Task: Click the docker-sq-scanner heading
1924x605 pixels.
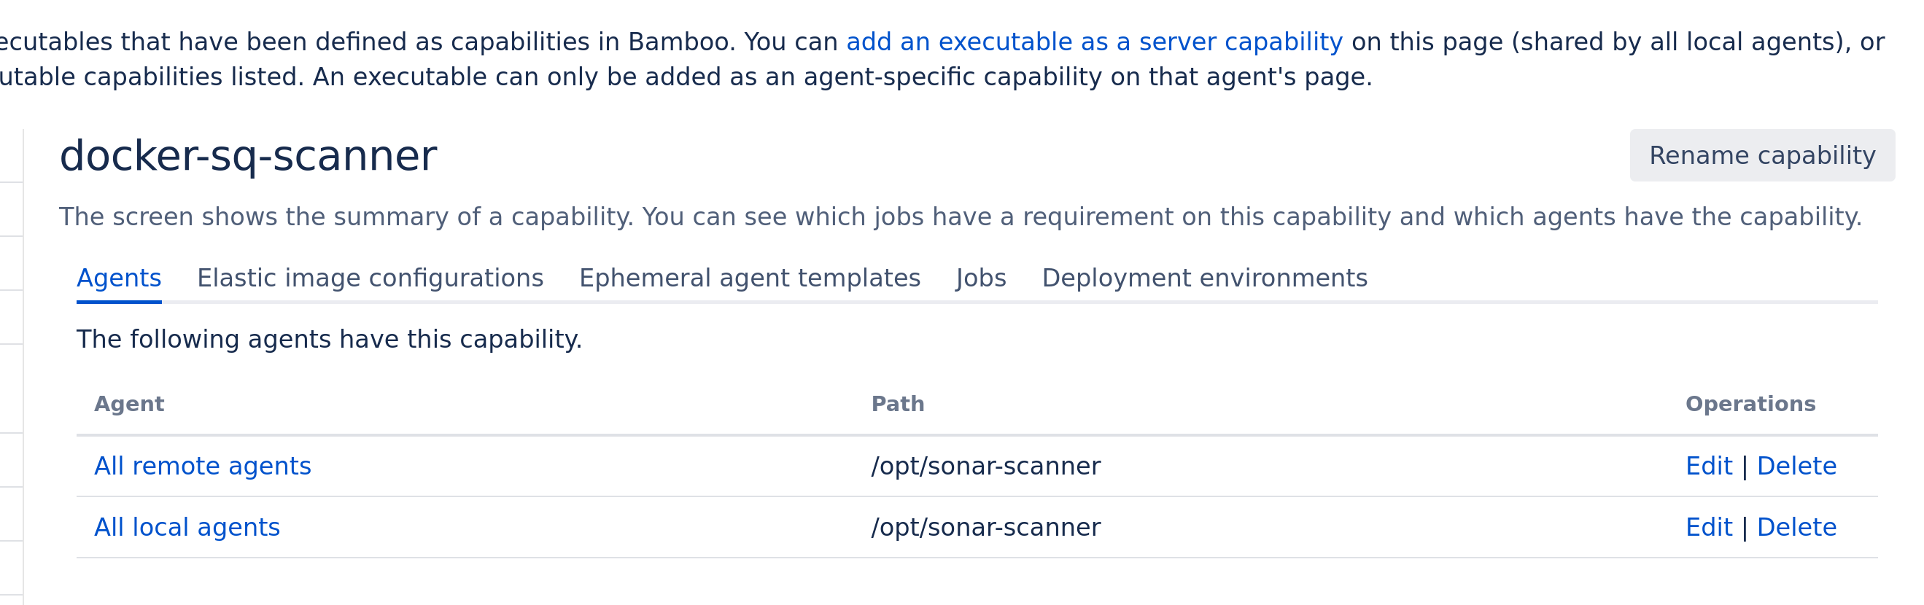Action: pyautogui.click(x=248, y=156)
